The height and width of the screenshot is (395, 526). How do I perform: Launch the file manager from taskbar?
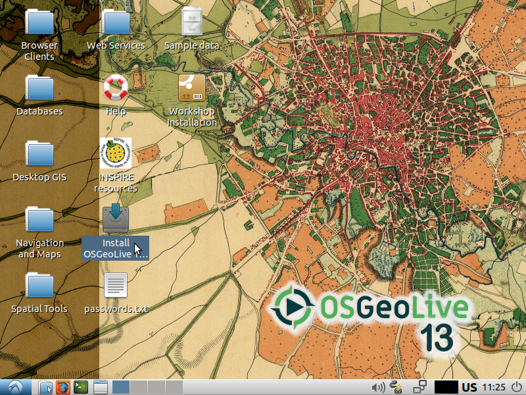(x=45, y=387)
